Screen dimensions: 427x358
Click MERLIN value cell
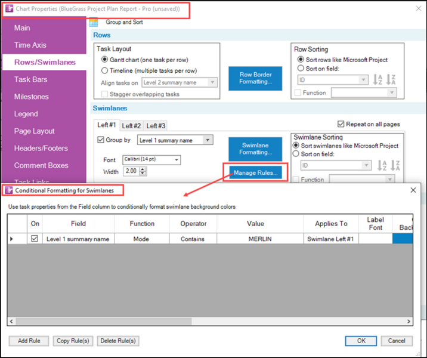tap(260, 239)
